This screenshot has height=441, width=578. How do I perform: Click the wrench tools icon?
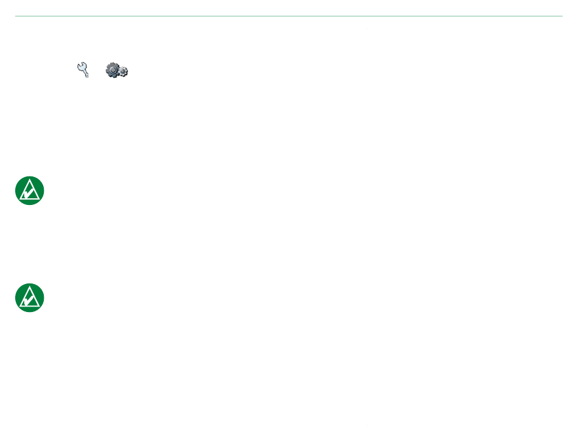[83, 69]
